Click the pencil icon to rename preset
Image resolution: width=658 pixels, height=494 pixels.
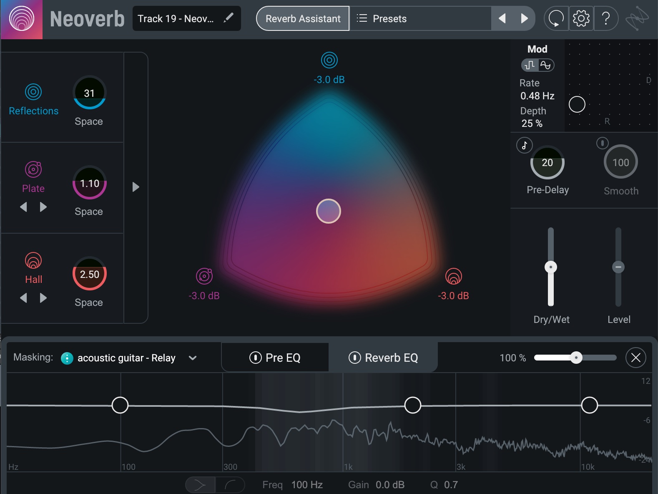229,18
